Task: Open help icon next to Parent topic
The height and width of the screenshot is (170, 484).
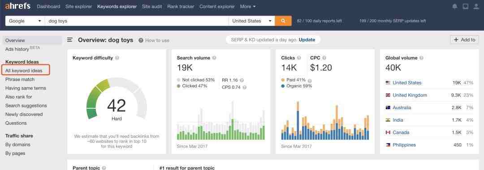Action: click(104, 168)
